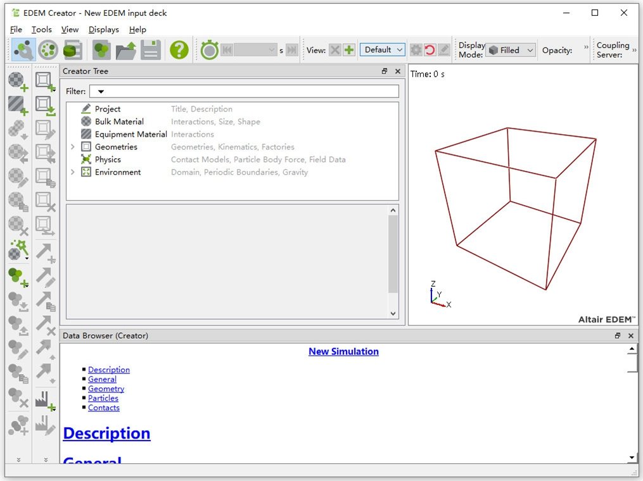Add equipment material with striped-square plus icon

click(18, 105)
